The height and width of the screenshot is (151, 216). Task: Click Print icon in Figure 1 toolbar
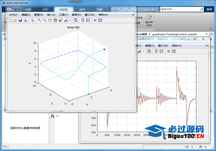25,20
